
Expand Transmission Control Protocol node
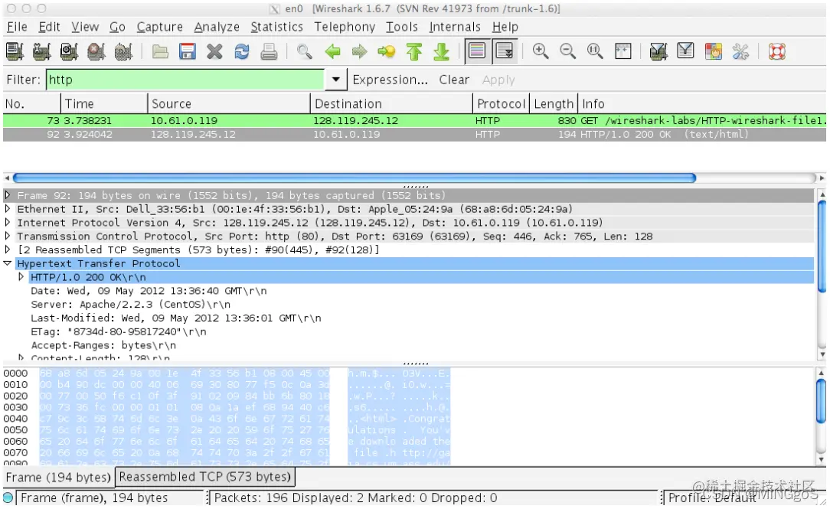point(8,236)
